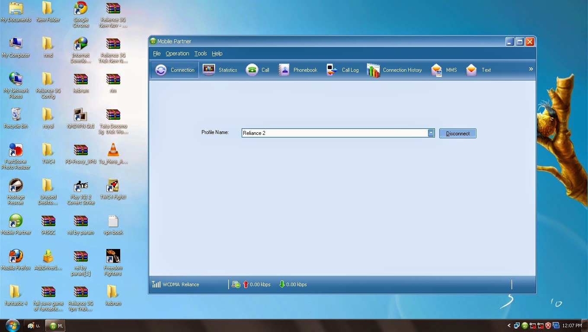Select the 'fantastic 4' folder

point(16,296)
